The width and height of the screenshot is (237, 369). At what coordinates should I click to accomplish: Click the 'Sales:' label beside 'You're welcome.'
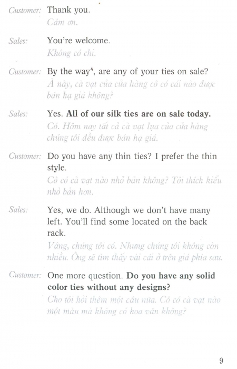tap(18, 41)
